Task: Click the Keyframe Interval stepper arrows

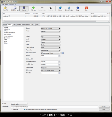Action: (59, 62)
